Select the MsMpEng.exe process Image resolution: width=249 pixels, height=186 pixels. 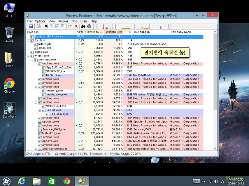click(114, 133)
